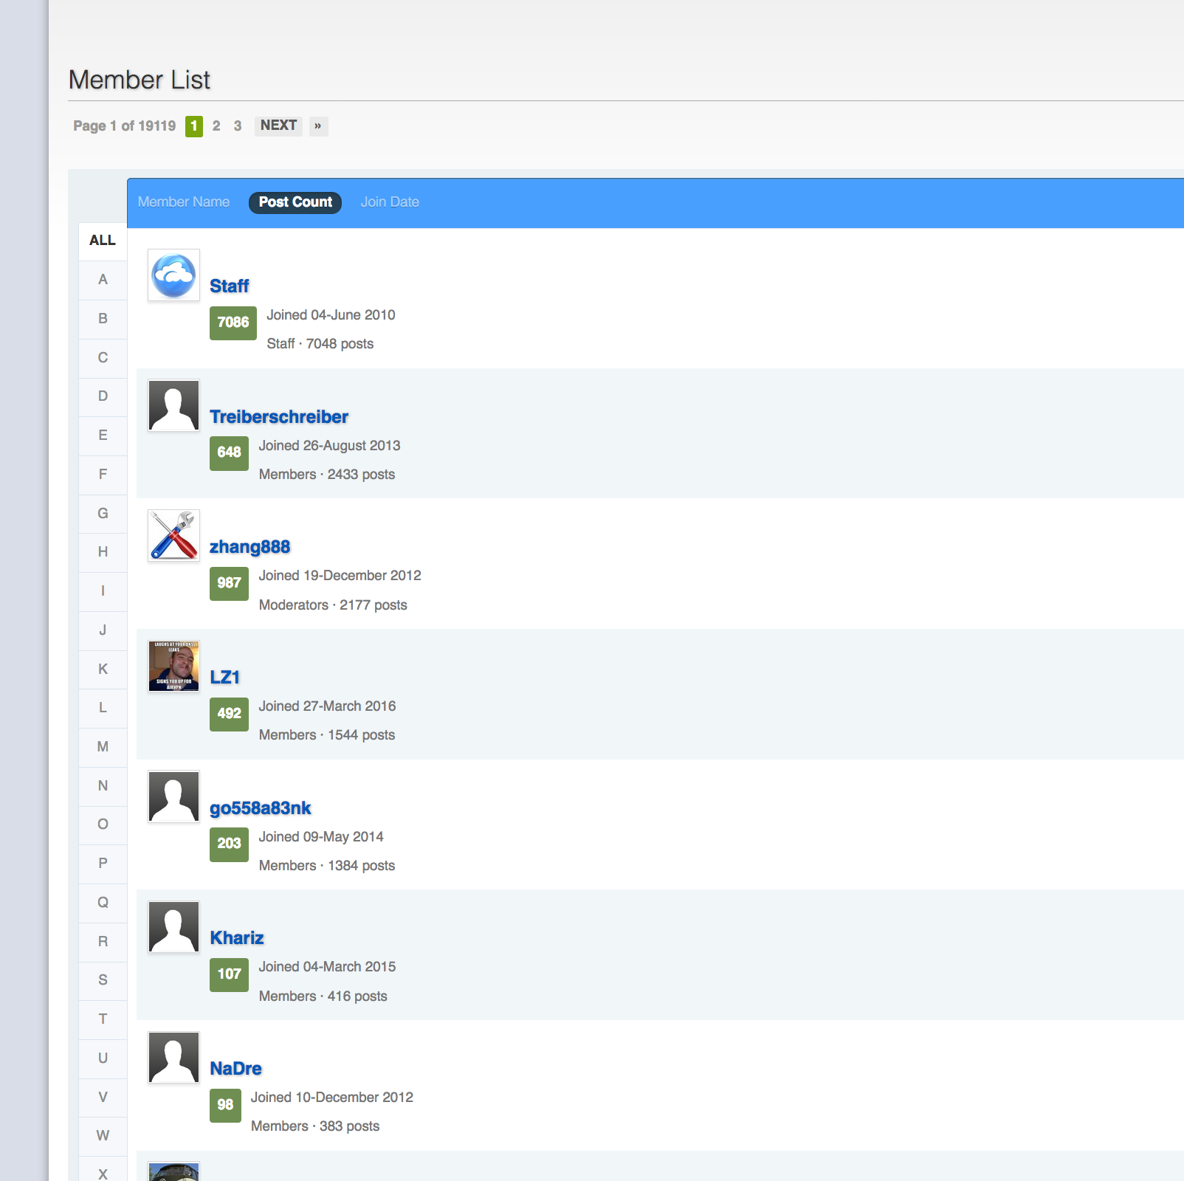Click the 987 reputation badge
Image resolution: width=1184 pixels, height=1181 pixels.
click(229, 583)
